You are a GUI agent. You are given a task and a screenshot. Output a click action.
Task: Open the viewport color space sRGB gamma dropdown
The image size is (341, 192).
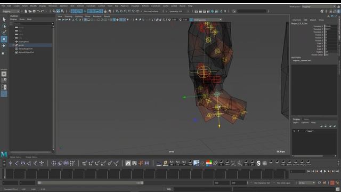coord(207,20)
